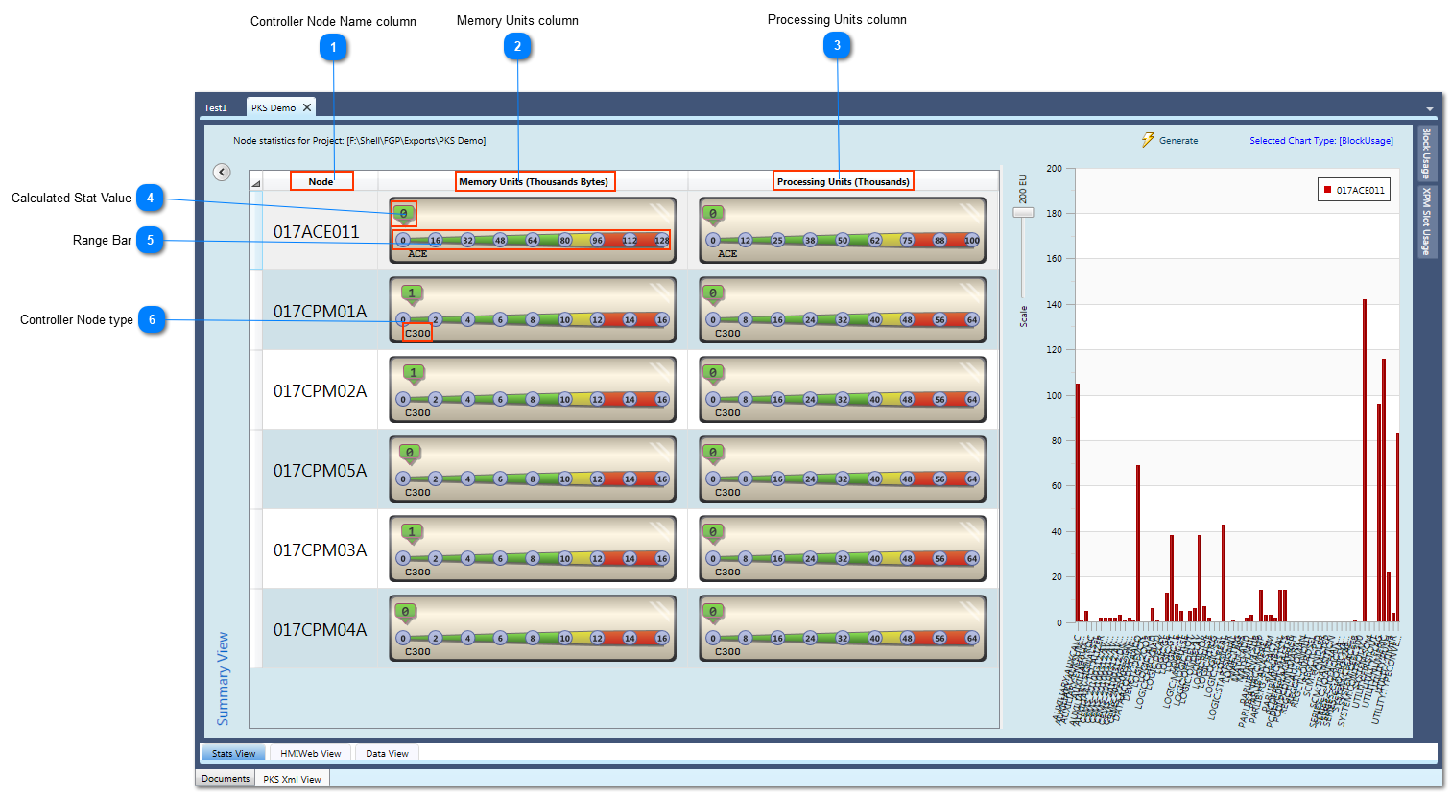The height and width of the screenshot is (795, 1451).
Task: Open the tab list dropdown arrow at top right
Action: 1430,109
